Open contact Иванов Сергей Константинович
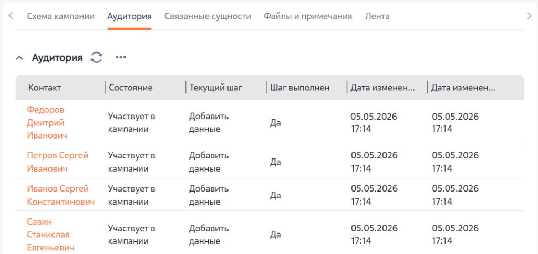The width and height of the screenshot is (538, 254). 61,195
